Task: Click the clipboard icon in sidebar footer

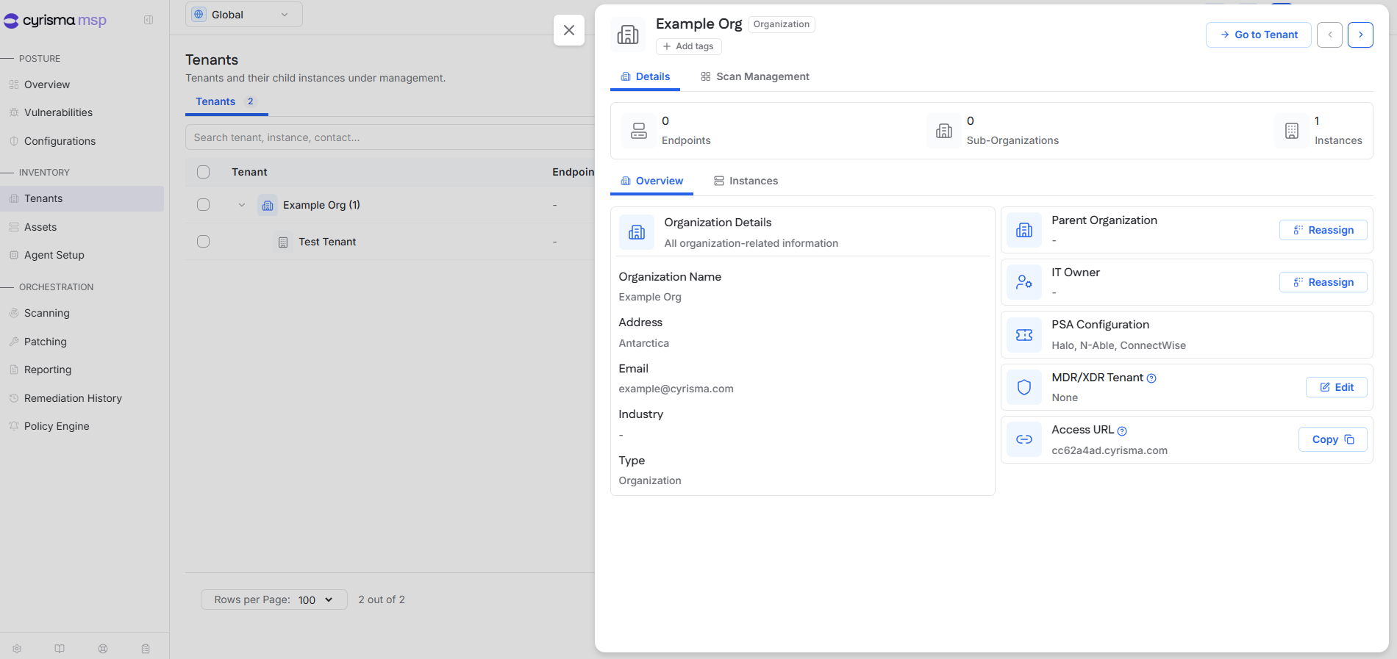Action: (146, 649)
